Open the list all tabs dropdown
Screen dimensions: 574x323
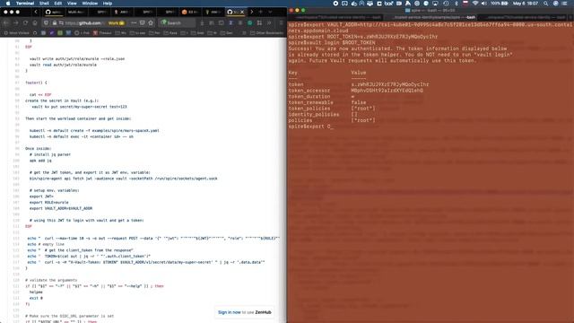pyautogui.click(x=270, y=12)
